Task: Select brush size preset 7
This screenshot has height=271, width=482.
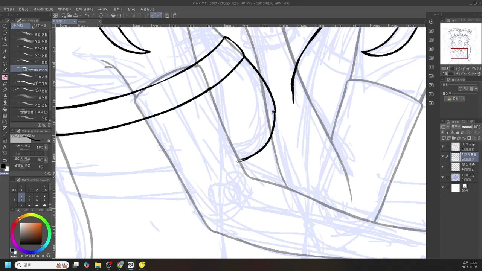Action: coord(44,198)
